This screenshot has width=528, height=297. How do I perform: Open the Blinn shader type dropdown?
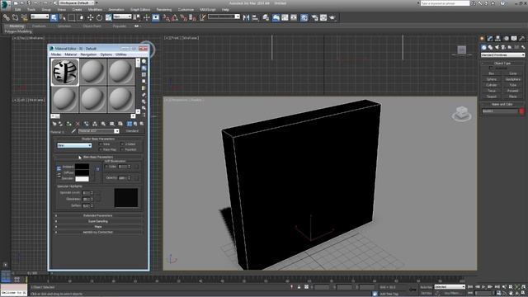[x=74, y=145]
